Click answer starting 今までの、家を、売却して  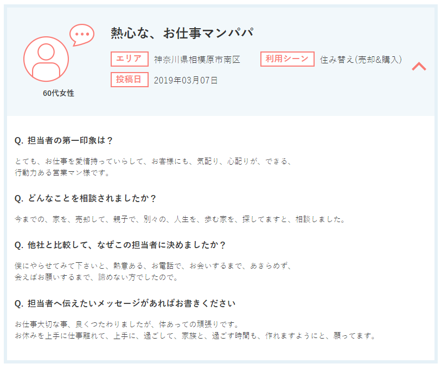coord(180,219)
